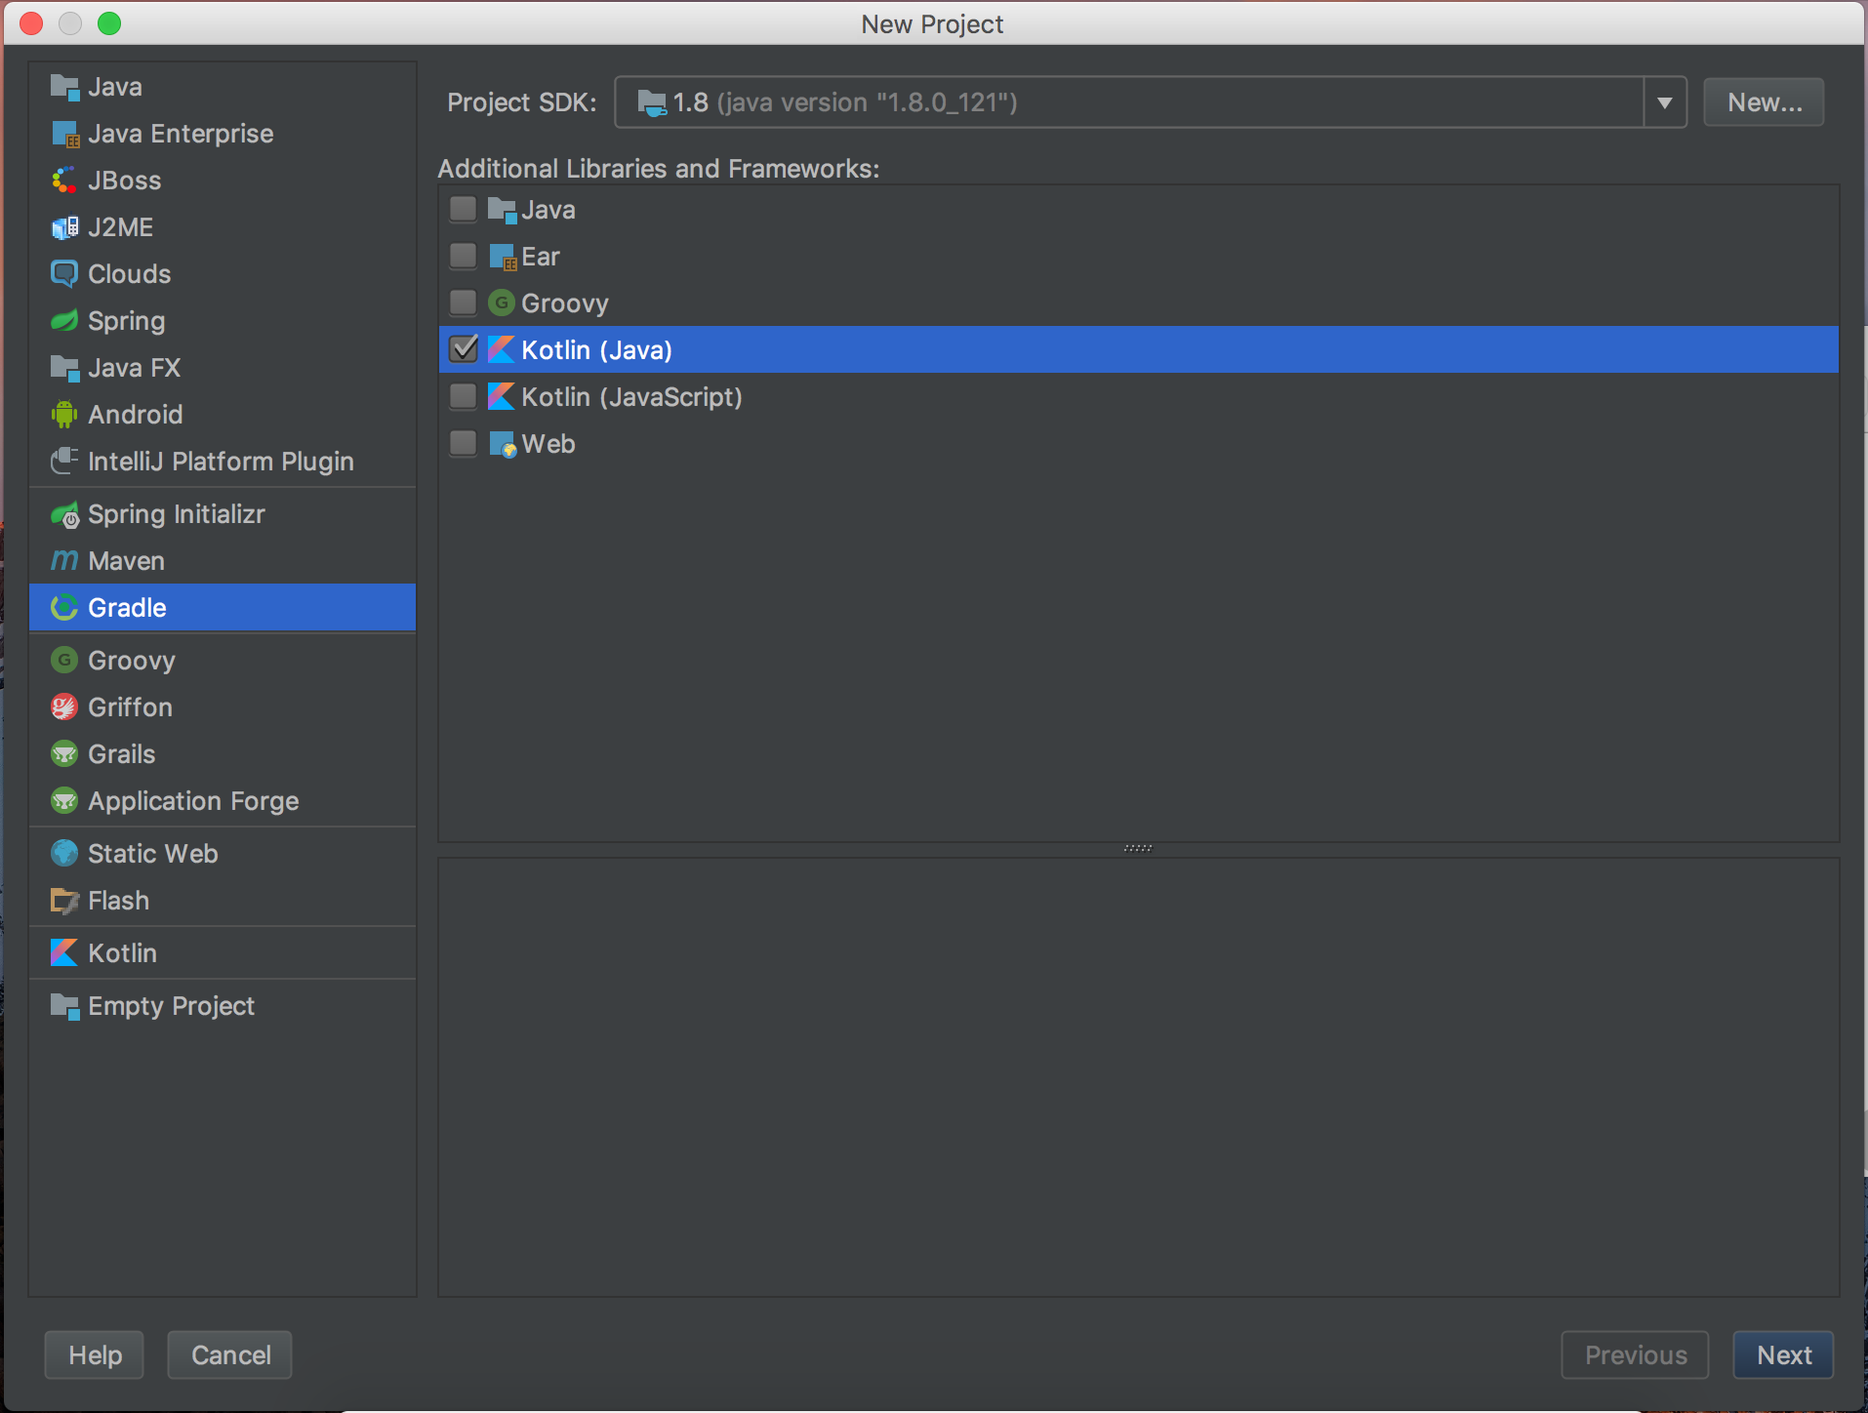Image resolution: width=1868 pixels, height=1413 pixels.
Task: Select 'Web' framework row text
Action: point(548,444)
